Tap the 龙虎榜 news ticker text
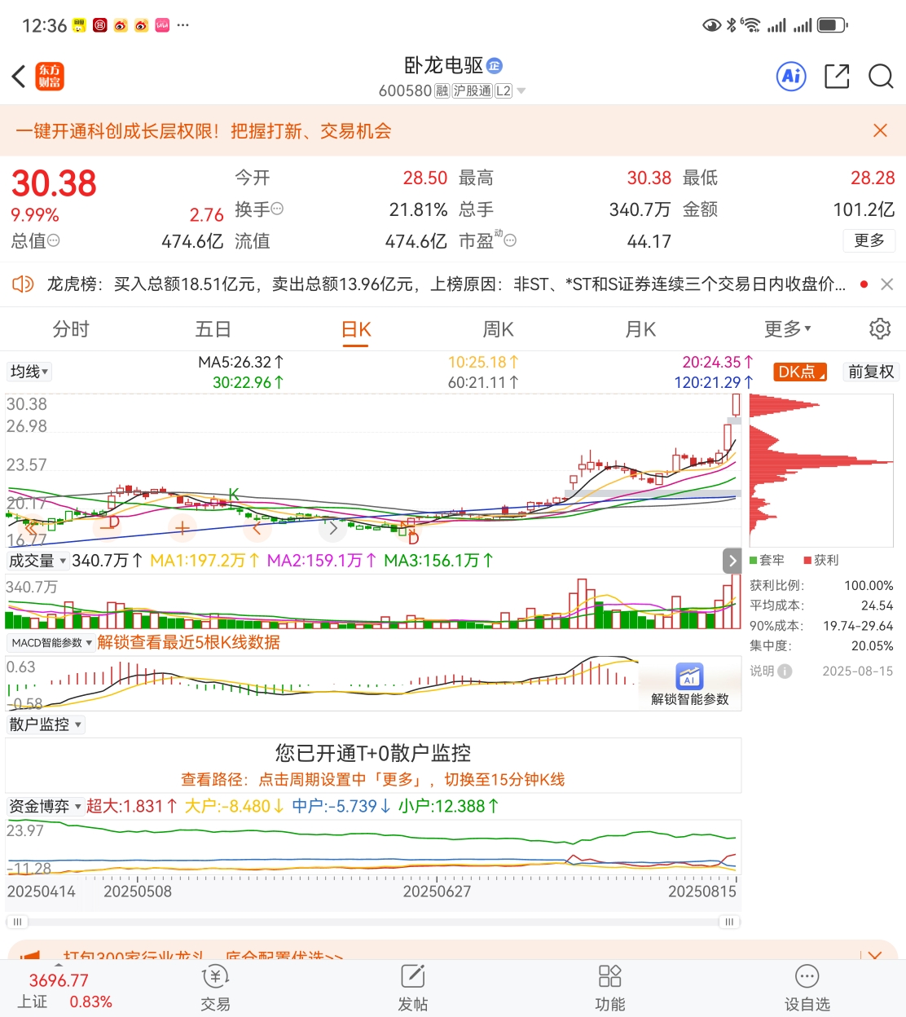The image size is (906, 1017). coord(446,284)
